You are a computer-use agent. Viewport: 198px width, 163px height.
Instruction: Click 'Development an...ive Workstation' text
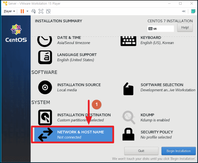[168, 90]
